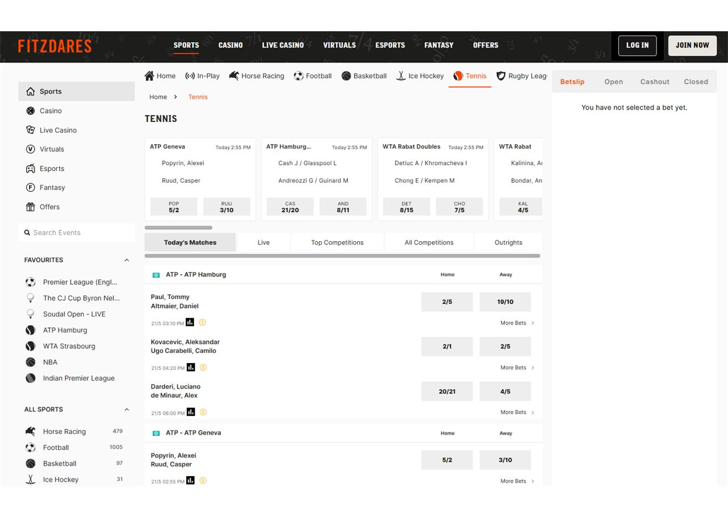728x518 pixels.
Task: Open WTA Strasbourg favourite
Action: point(60,346)
